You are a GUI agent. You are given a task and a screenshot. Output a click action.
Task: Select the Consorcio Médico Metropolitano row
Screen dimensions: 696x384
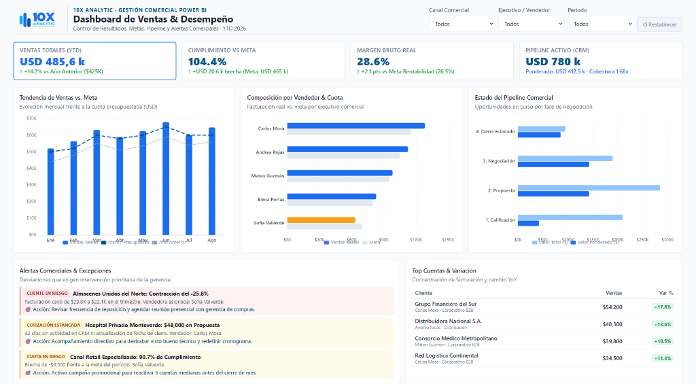[x=544, y=341]
